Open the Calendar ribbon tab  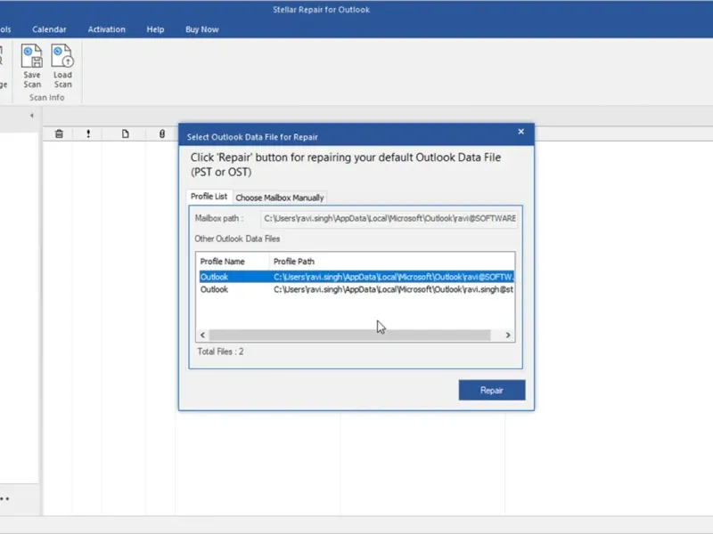pos(49,29)
